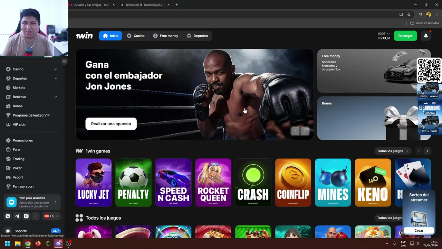442x249 pixels.
Task: Open Firefox from the taskbar
Action: pos(38,243)
